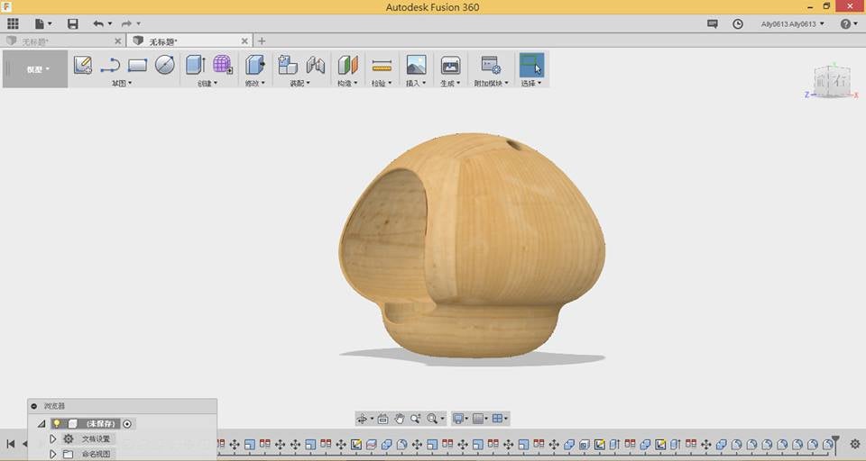Click the ViewCube in the corner
This screenshot has height=461, width=866.
(x=831, y=80)
